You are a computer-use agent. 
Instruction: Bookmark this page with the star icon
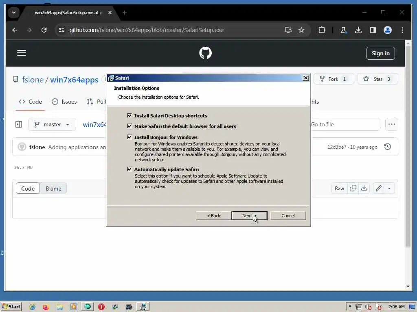[301, 30]
